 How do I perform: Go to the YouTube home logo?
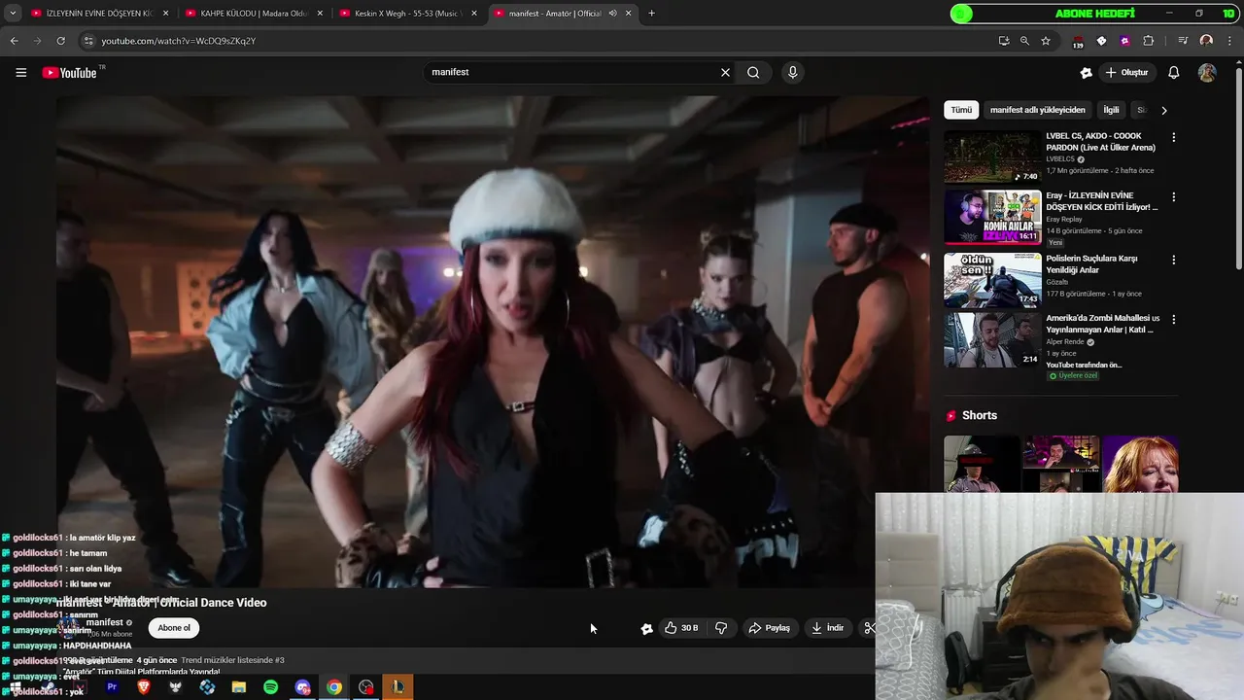pos(70,73)
